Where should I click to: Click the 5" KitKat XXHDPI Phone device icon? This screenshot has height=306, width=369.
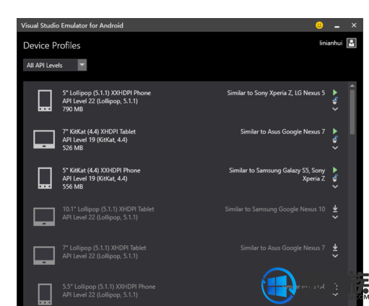click(x=45, y=178)
